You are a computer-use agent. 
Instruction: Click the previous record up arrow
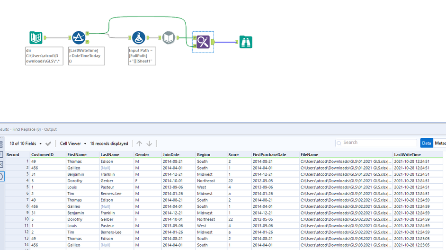click(139, 143)
